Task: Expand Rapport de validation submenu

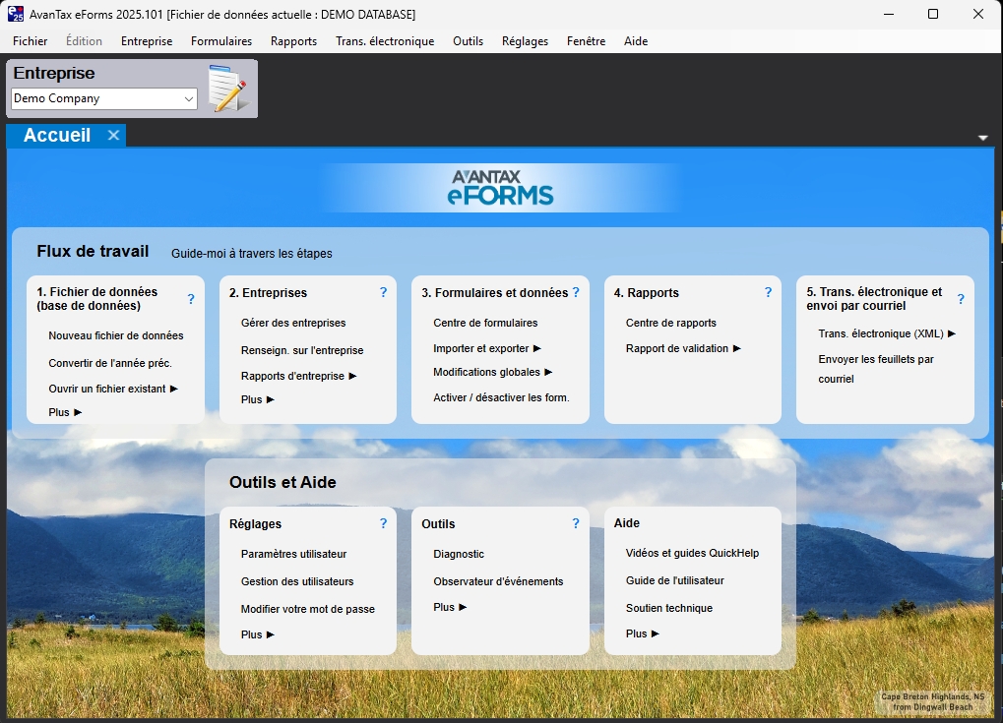Action: (x=737, y=348)
